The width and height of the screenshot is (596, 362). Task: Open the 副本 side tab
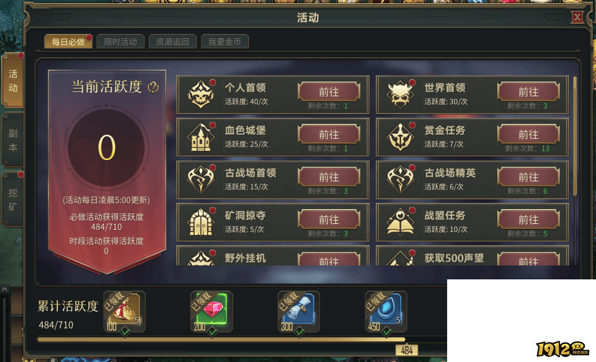click(x=13, y=140)
